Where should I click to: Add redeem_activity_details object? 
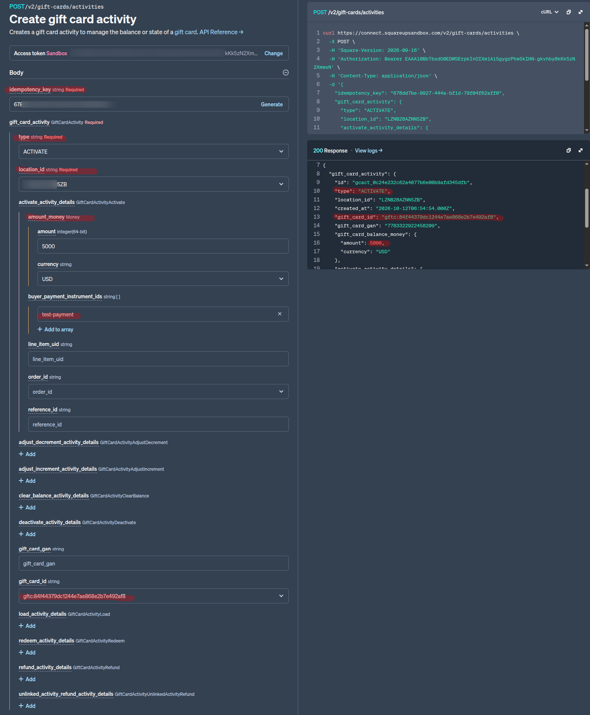(x=27, y=653)
